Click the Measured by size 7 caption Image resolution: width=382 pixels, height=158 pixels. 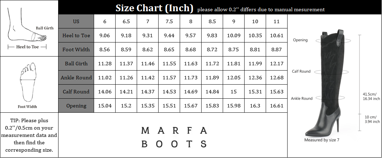click(322, 140)
